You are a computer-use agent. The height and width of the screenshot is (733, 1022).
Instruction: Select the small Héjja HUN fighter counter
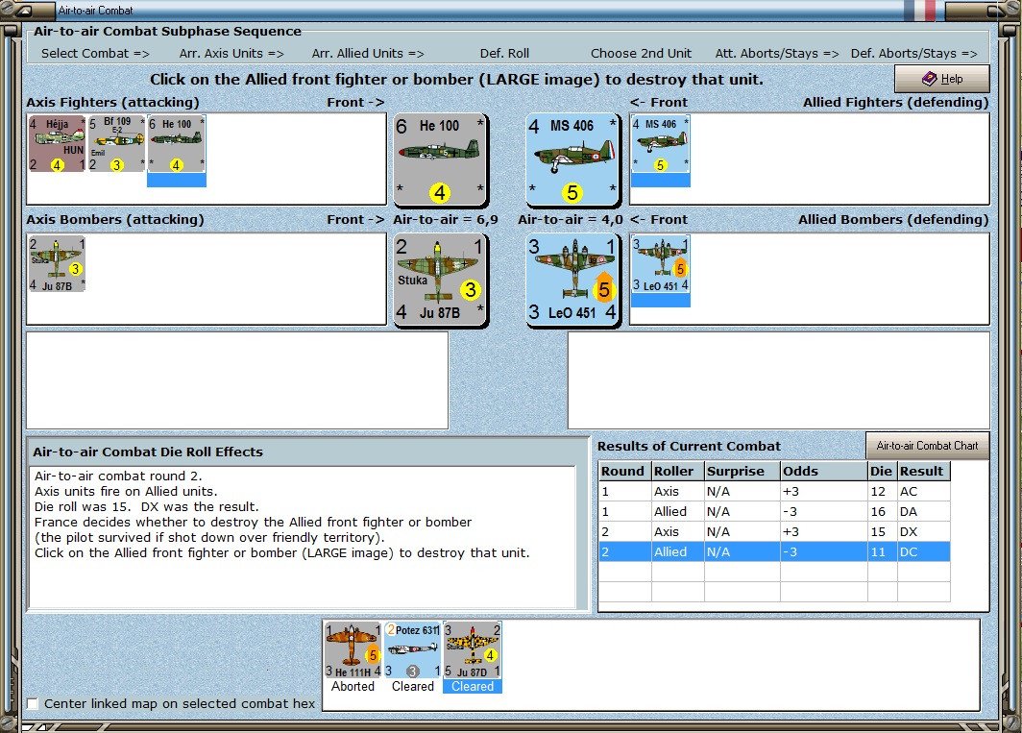point(57,143)
